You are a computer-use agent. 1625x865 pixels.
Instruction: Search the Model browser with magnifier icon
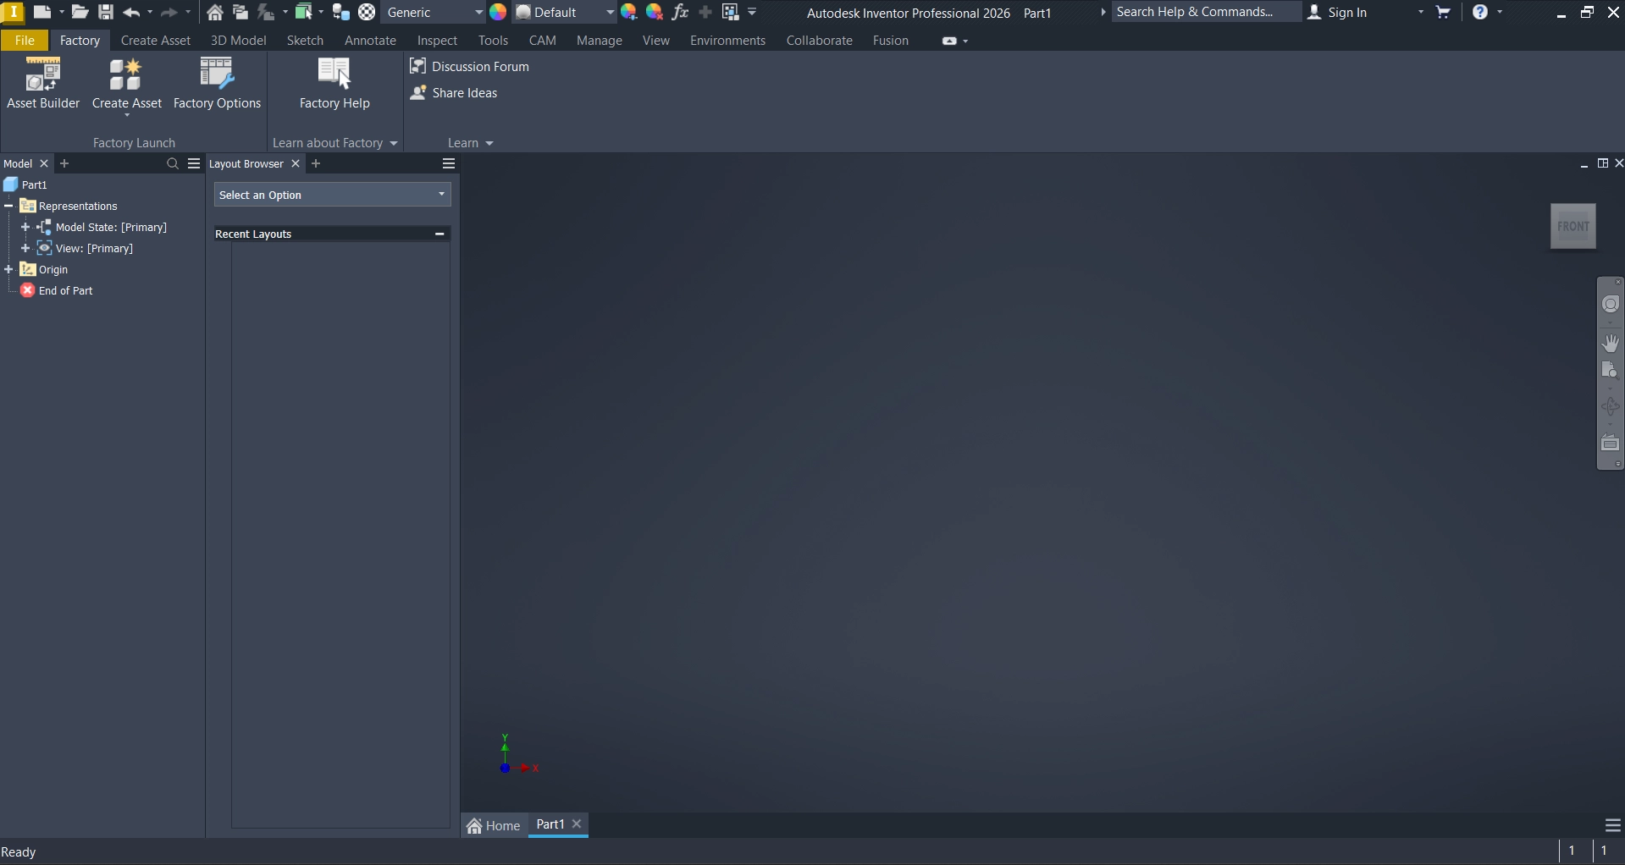173,163
